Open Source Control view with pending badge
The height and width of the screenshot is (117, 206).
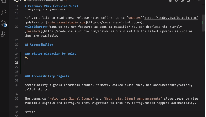(4, 23)
